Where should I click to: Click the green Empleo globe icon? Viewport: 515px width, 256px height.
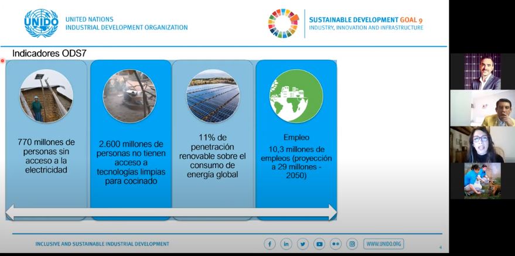point(296,95)
